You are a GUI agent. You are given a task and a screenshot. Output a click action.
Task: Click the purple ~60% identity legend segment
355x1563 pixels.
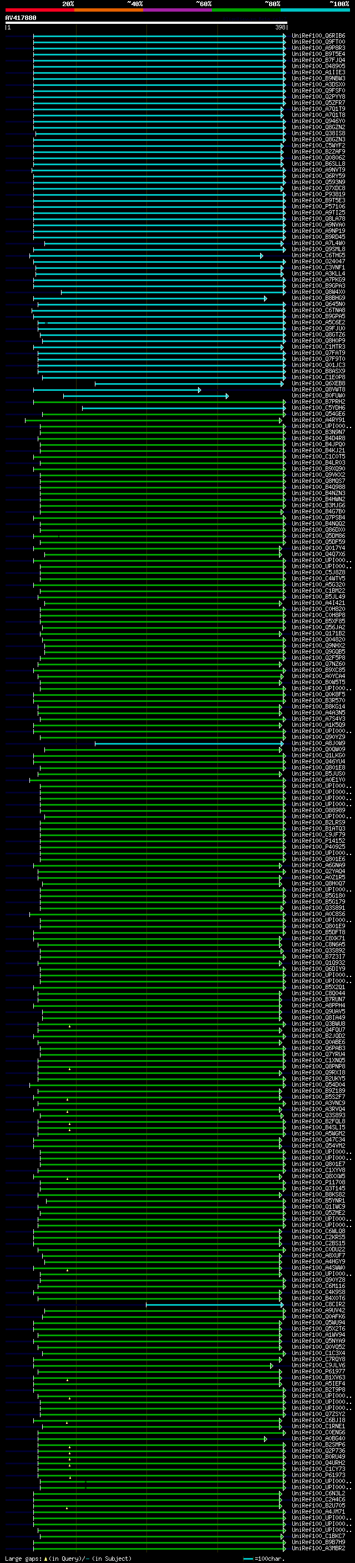(x=177, y=10)
